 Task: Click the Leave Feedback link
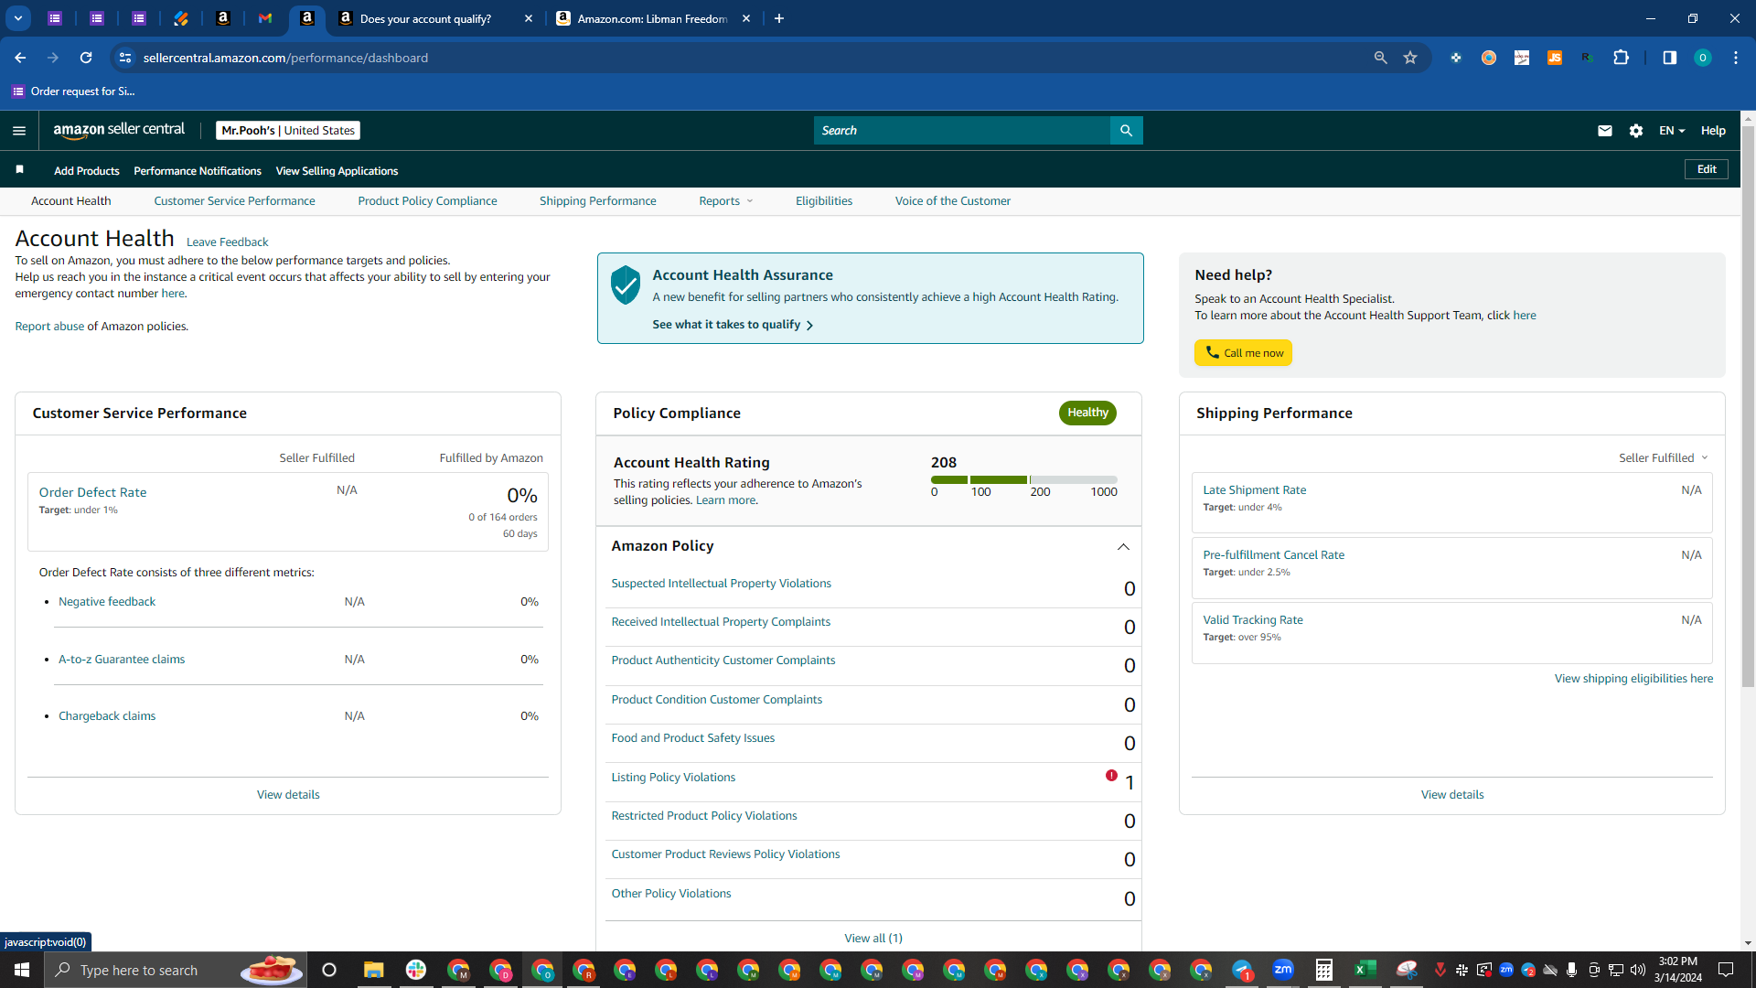(227, 242)
